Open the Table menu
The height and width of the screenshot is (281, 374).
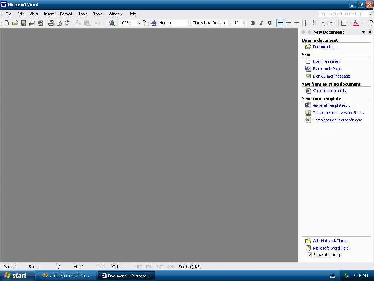(98, 14)
